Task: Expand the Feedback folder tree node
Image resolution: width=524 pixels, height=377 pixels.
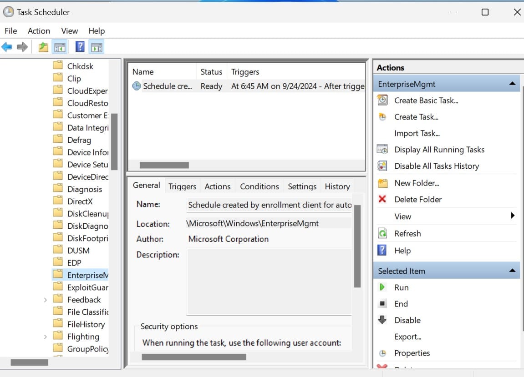Action: coord(45,300)
